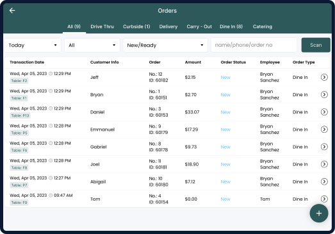Screen dimensions: 335x234
Task: Open details arrow for Abigail's order
Action: (x=324, y=181)
